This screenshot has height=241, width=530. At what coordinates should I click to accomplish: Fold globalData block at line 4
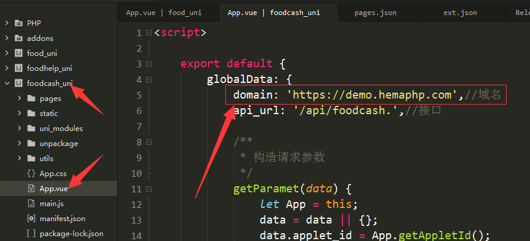pyautogui.click(x=148, y=80)
